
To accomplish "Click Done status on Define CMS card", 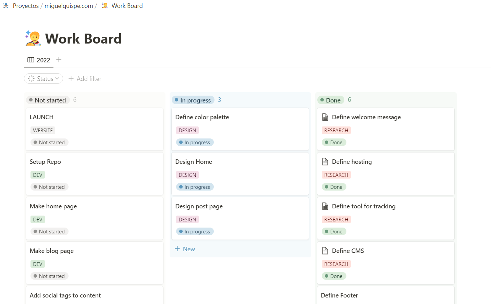I will coord(334,276).
